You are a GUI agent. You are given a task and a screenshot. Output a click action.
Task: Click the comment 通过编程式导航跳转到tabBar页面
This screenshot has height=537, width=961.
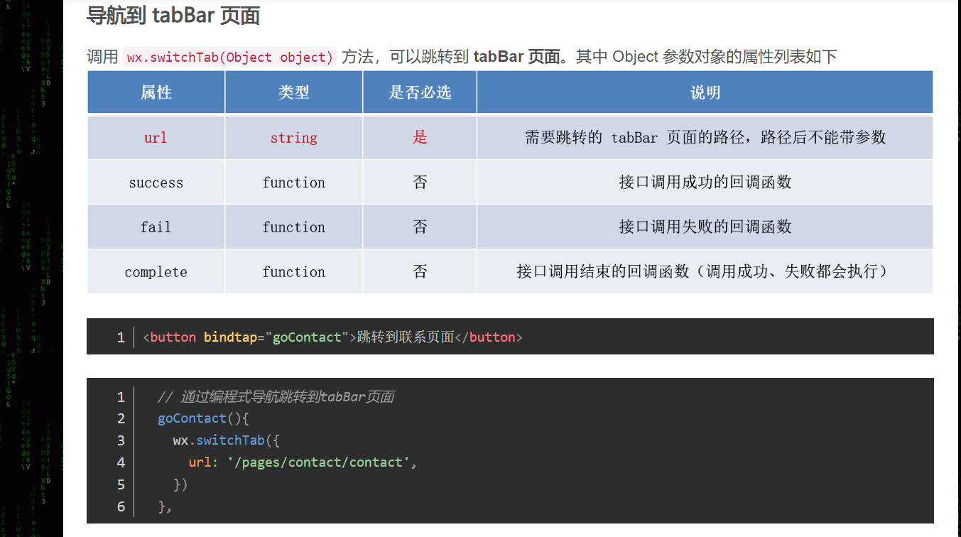[x=276, y=396]
